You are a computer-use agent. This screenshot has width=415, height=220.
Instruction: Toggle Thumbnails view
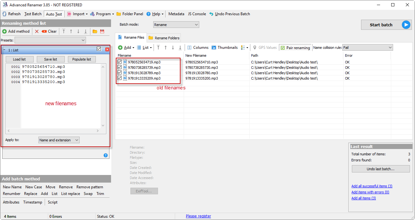[225, 48]
